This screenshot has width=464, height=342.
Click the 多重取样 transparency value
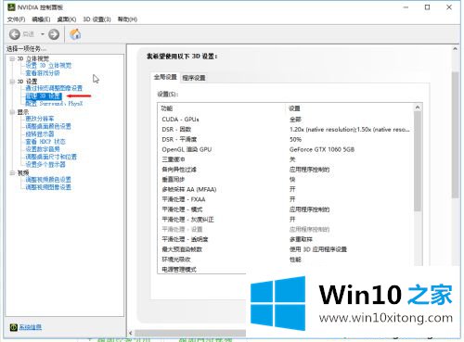click(x=301, y=239)
